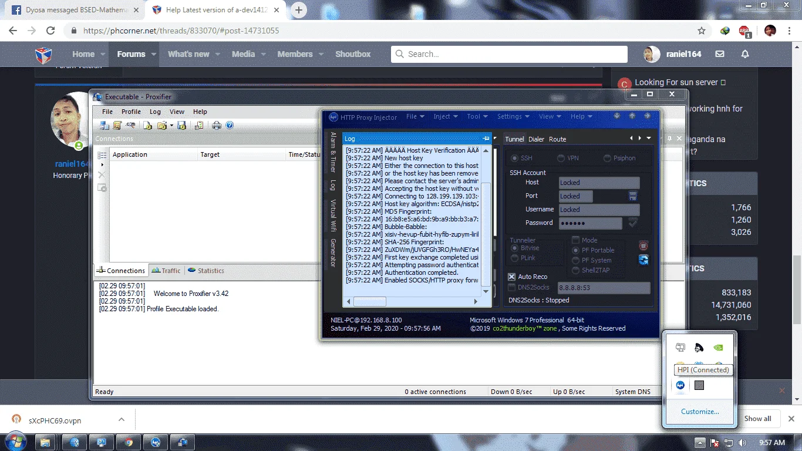The image size is (802, 451).
Task: Open the Inject dropdown menu
Action: [x=446, y=116]
